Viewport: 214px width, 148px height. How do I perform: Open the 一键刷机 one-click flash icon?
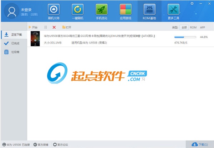coord(78,9)
